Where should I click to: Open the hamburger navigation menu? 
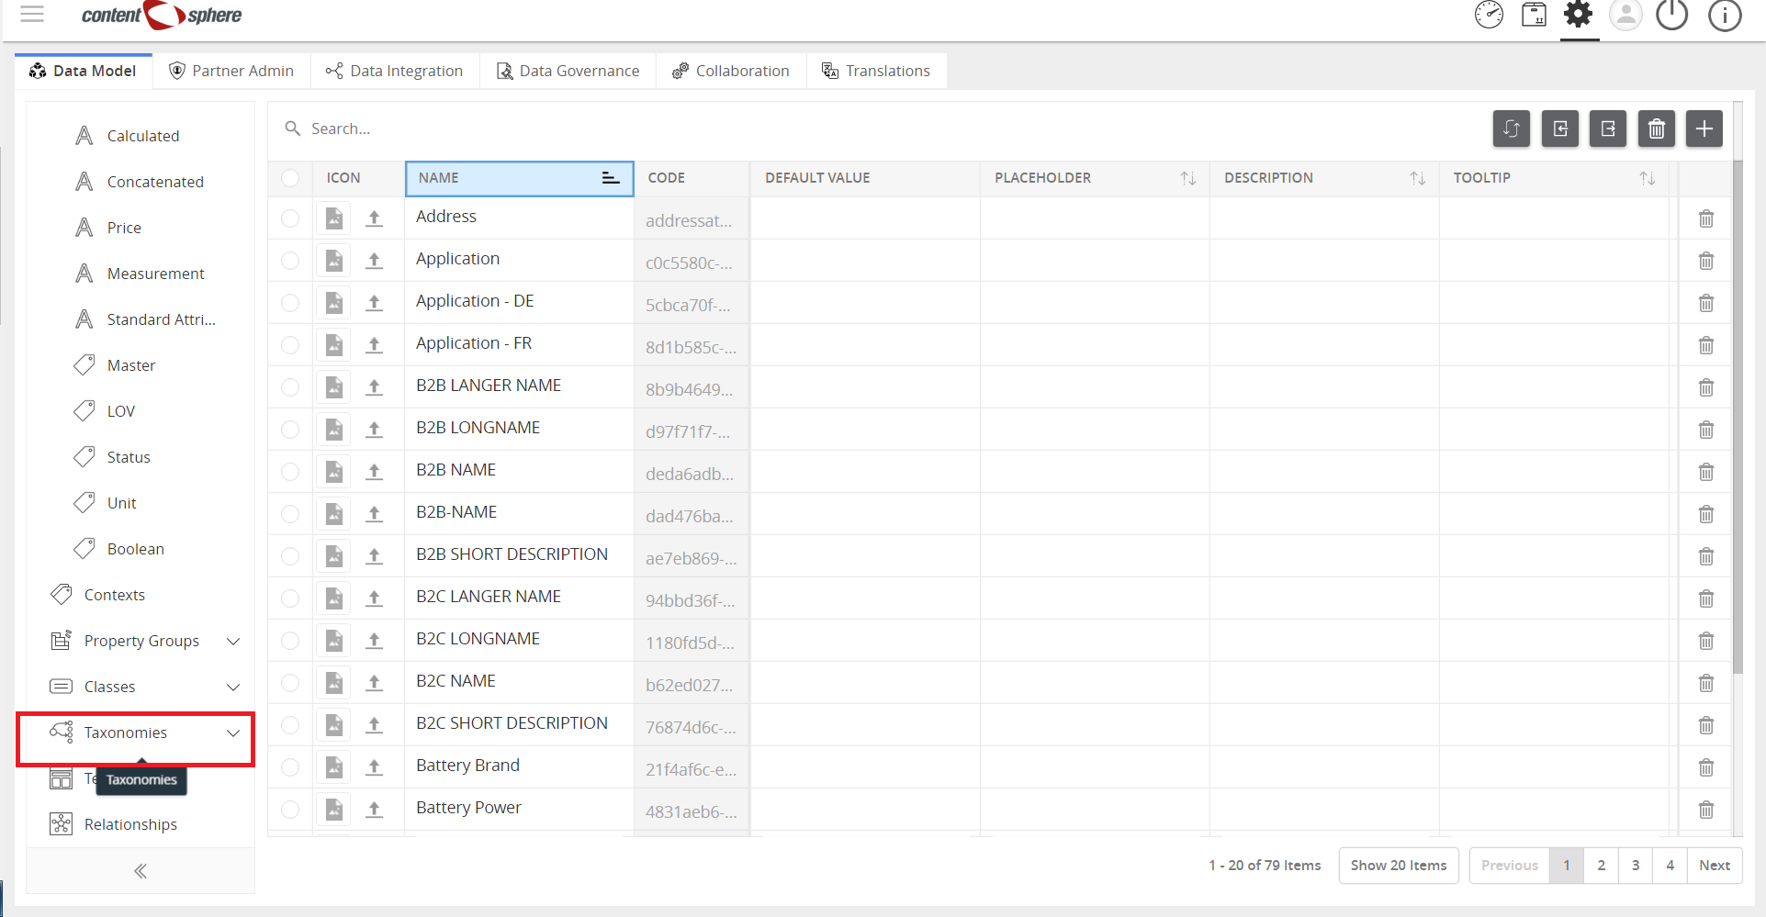(x=32, y=14)
